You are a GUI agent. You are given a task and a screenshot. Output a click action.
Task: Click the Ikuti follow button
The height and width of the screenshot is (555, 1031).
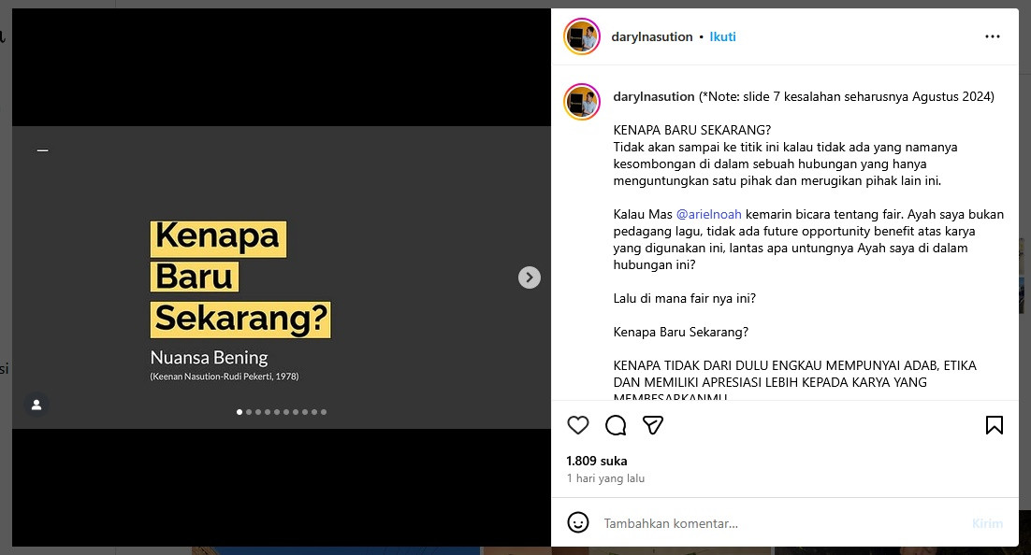click(722, 36)
